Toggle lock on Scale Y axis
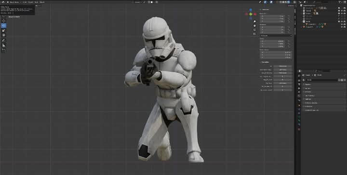Image resolution: width=347 pixels, height=175 pixels. (x=289, y=44)
